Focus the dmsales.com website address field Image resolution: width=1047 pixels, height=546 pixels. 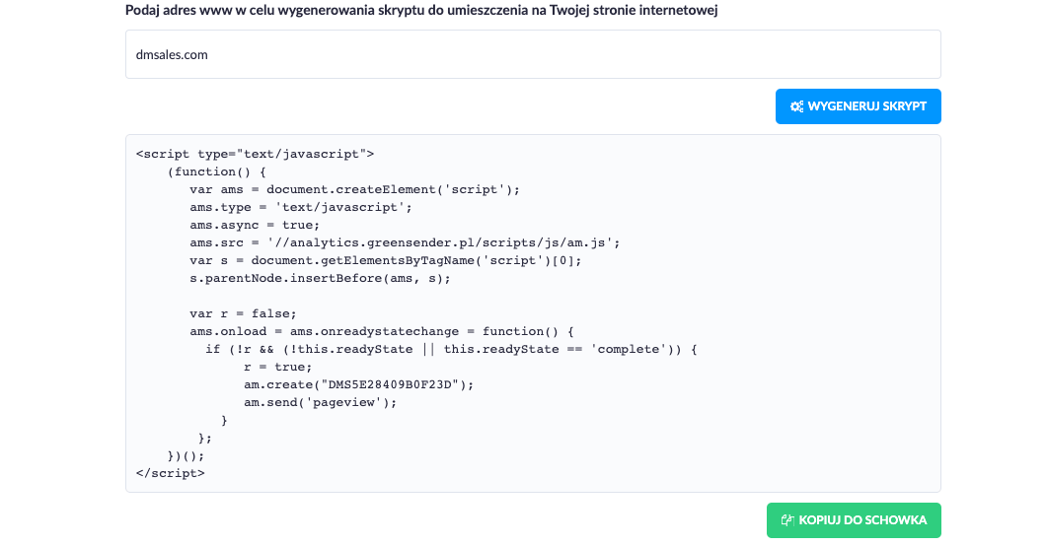click(x=533, y=54)
